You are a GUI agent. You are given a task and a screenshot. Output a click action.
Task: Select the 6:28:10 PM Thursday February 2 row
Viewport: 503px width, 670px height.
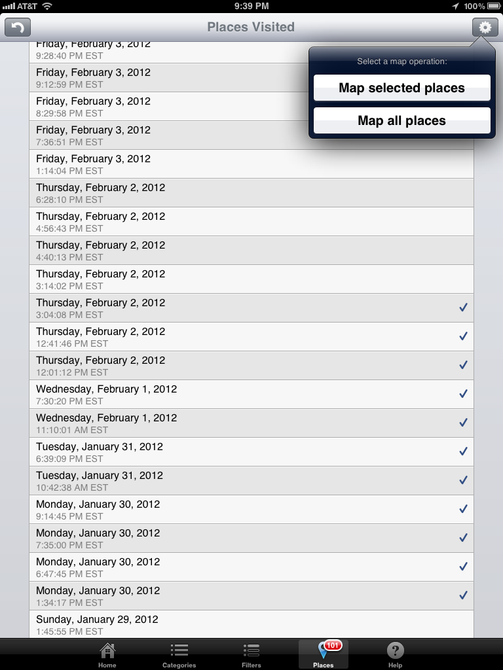(x=251, y=193)
